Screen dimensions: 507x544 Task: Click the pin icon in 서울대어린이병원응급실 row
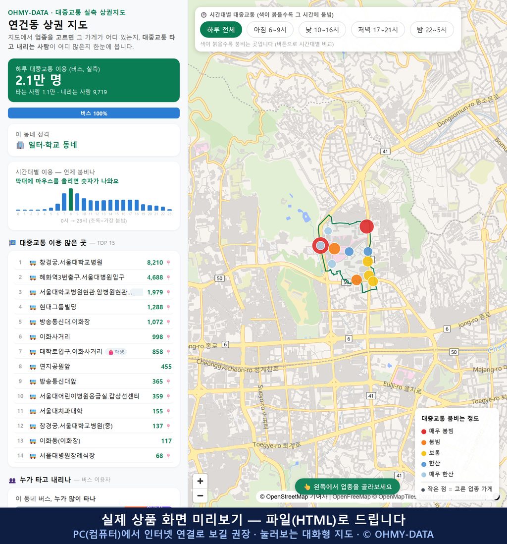168,396
